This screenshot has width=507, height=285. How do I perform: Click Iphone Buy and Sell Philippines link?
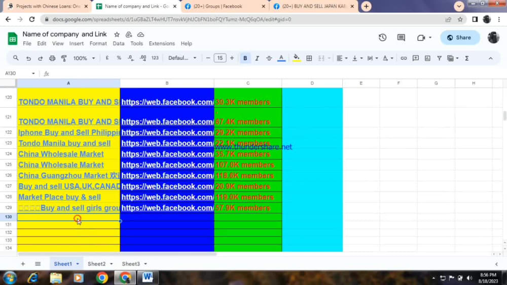[68, 133]
